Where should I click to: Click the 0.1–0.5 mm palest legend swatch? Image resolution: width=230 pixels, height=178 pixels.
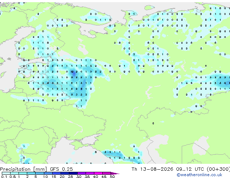point(6,173)
